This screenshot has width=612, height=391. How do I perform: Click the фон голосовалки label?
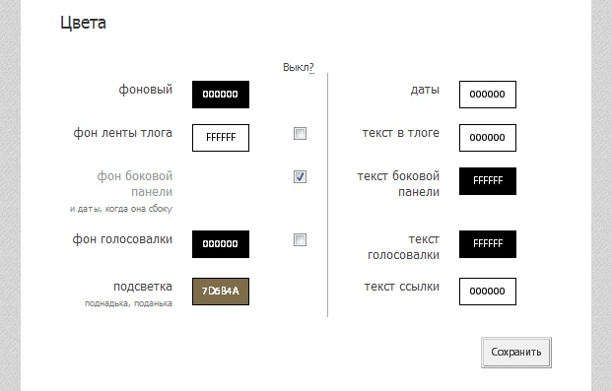(x=122, y=239)
